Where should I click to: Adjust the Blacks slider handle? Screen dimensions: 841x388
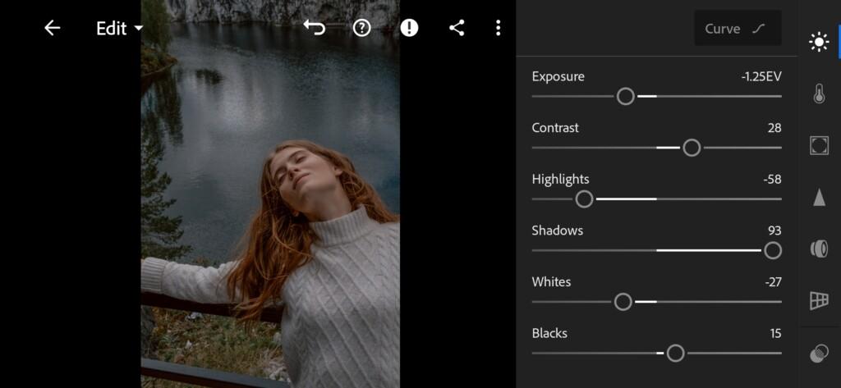675,354
